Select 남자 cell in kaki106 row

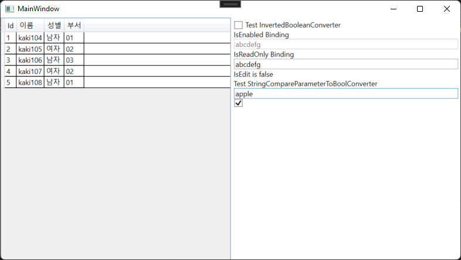(54, 60)
